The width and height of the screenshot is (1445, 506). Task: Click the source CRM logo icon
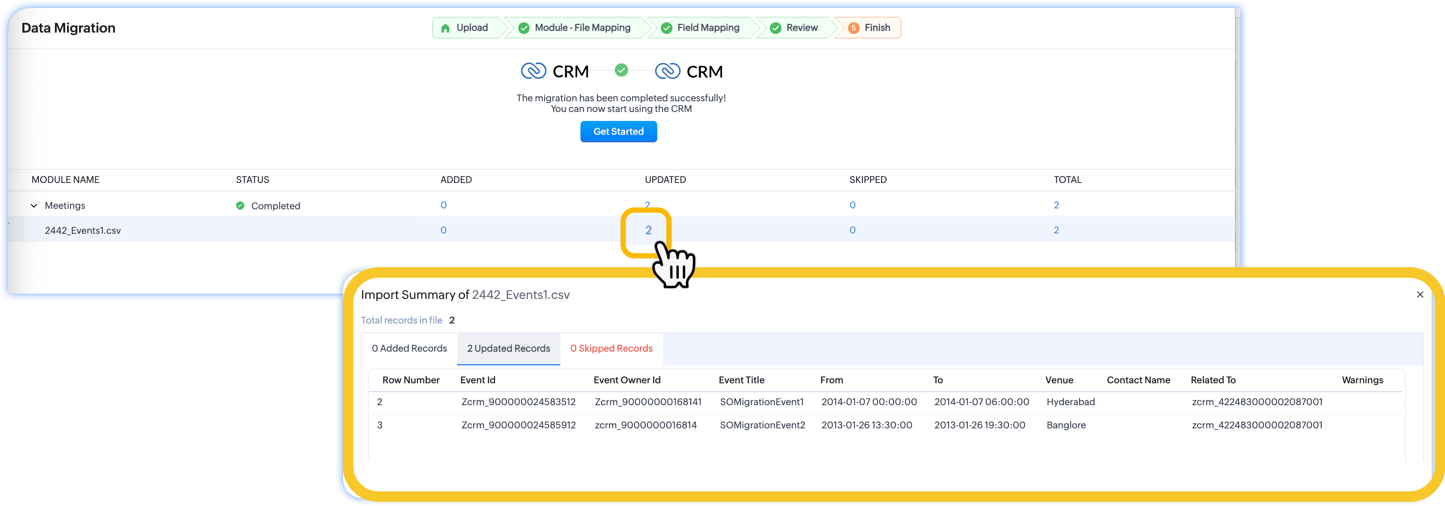533,71
